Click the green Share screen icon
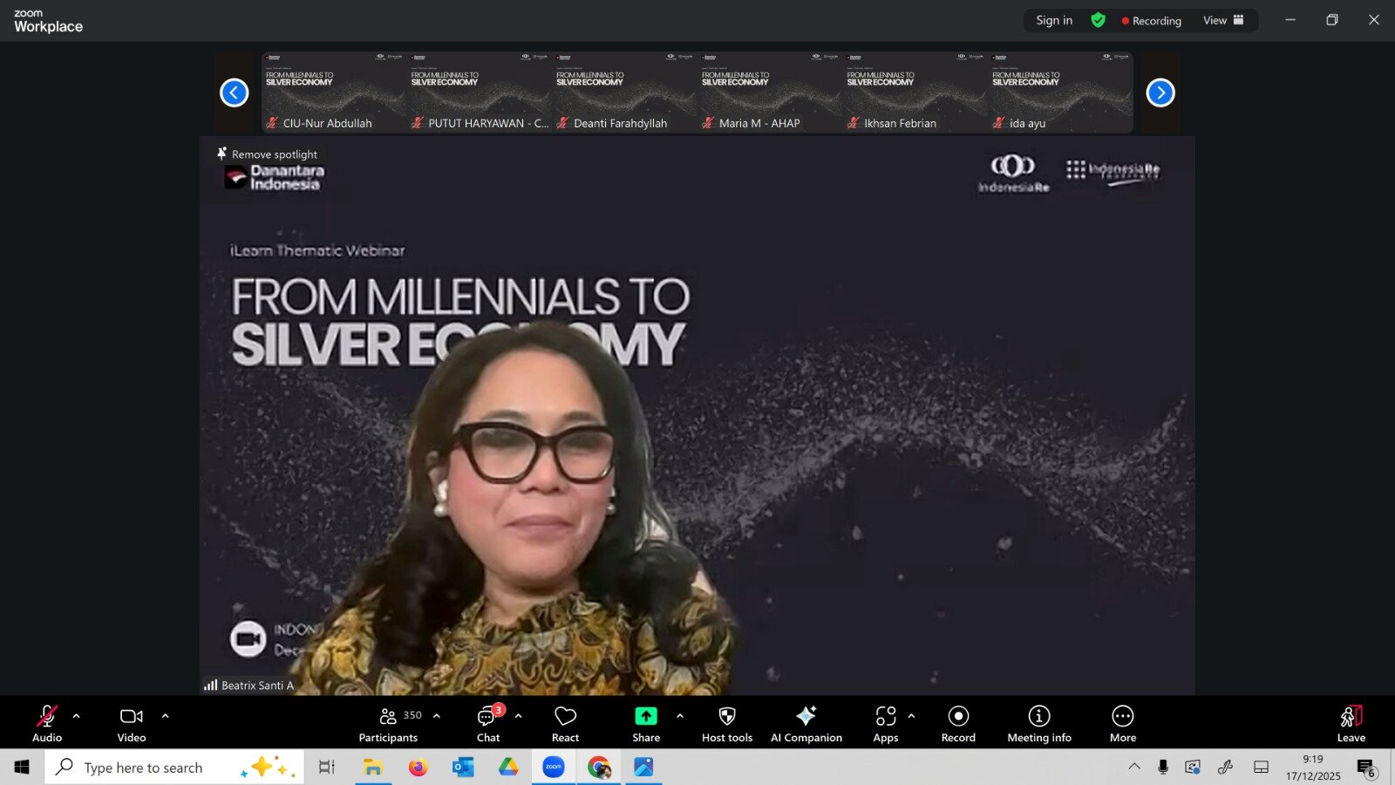1395x785 pixels. coord(645,716)
